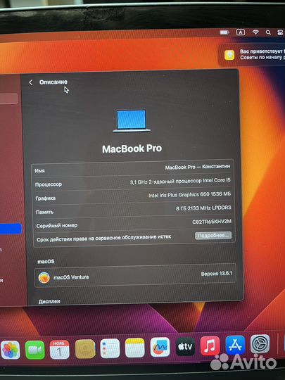Click the 'Версия 13.6.1' version text
The height and width of the screenshot is (380, 285).
click(x=217, y=274)
